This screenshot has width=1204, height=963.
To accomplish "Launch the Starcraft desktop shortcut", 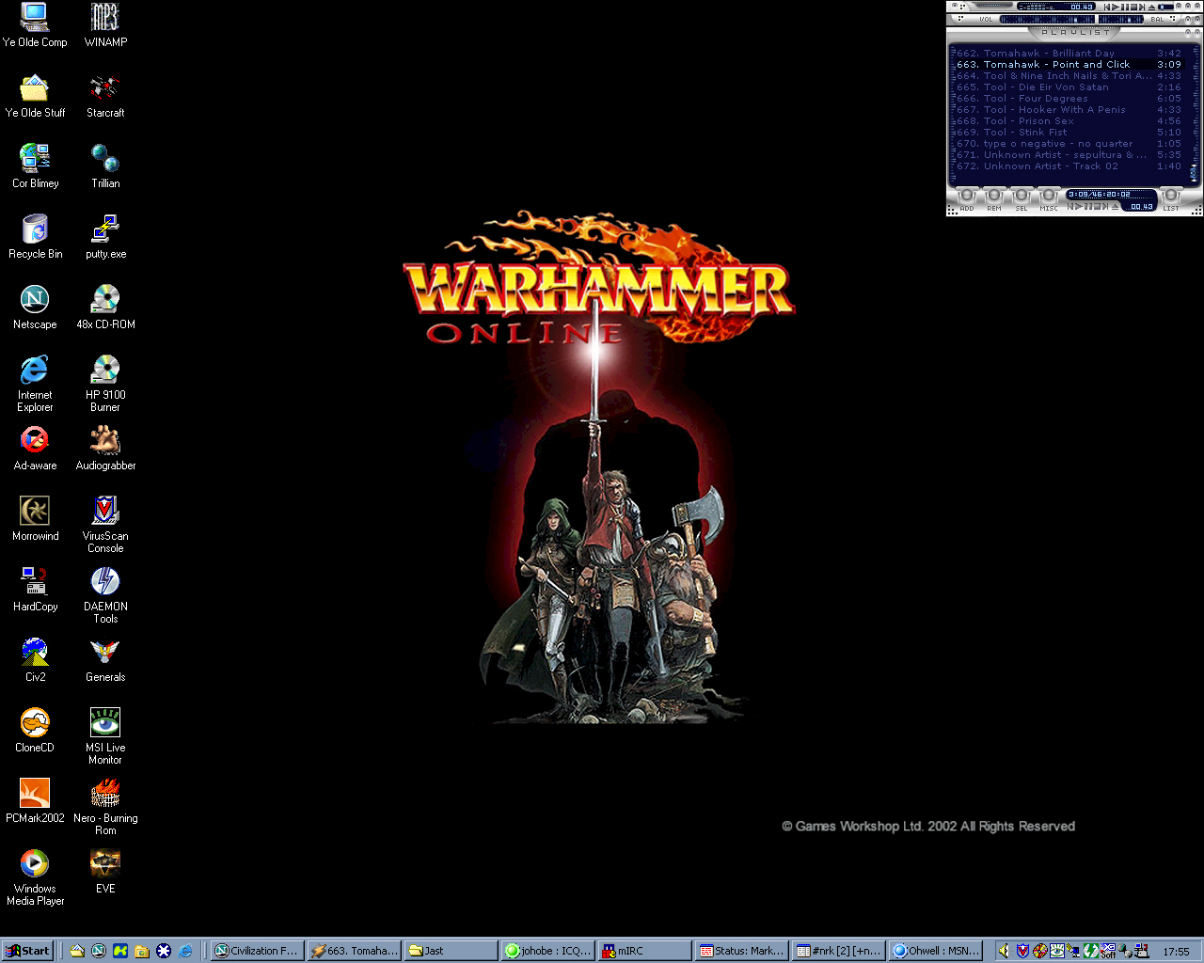I will coord(105,96).
